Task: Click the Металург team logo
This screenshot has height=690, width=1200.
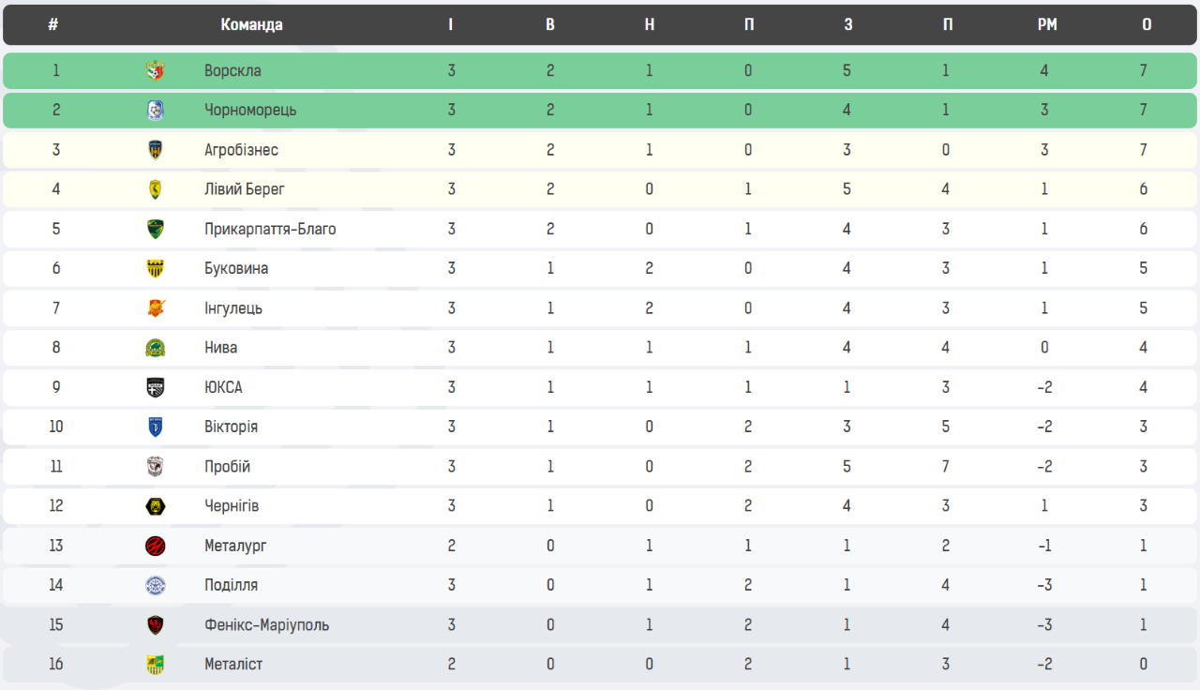Action: pyautogui.click(x=156, y=546)
